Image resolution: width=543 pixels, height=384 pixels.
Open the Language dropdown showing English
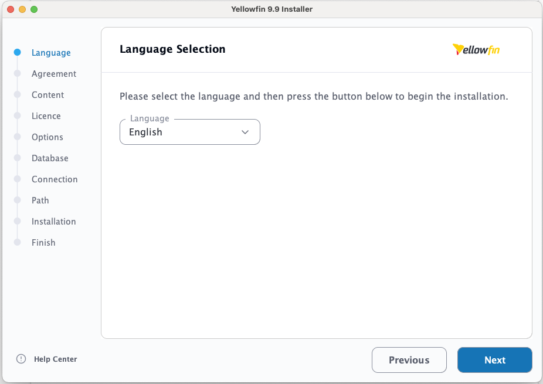click(x=190, y=132)
